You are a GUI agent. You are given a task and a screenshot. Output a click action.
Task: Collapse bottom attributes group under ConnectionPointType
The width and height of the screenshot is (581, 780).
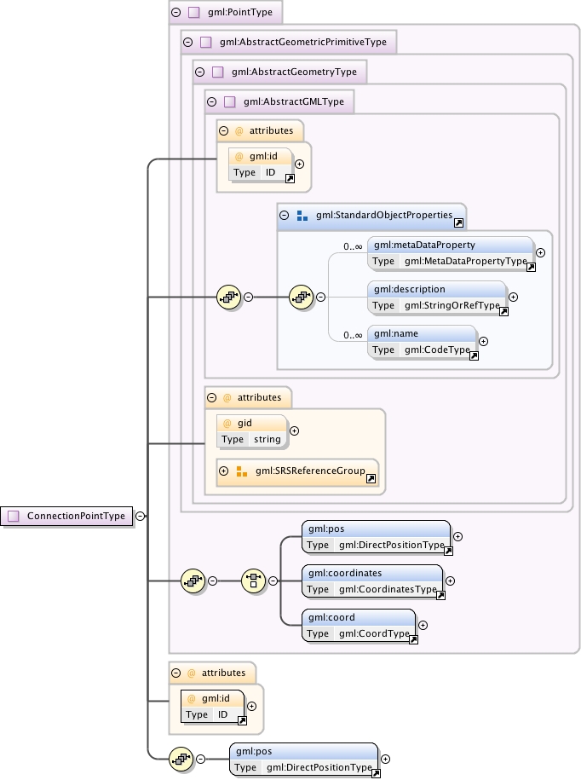pyautogui.click(x=176, y=673)
